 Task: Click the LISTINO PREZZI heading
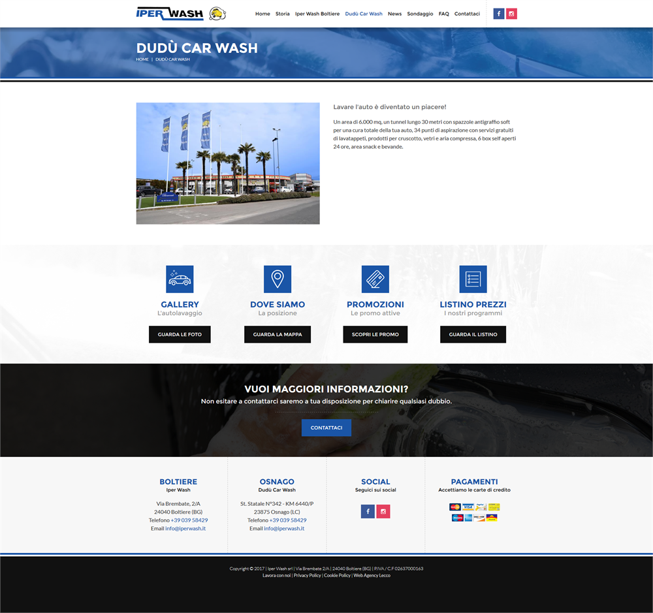[x=473, y=304]
